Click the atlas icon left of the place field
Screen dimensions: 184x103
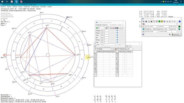(143, 29)
